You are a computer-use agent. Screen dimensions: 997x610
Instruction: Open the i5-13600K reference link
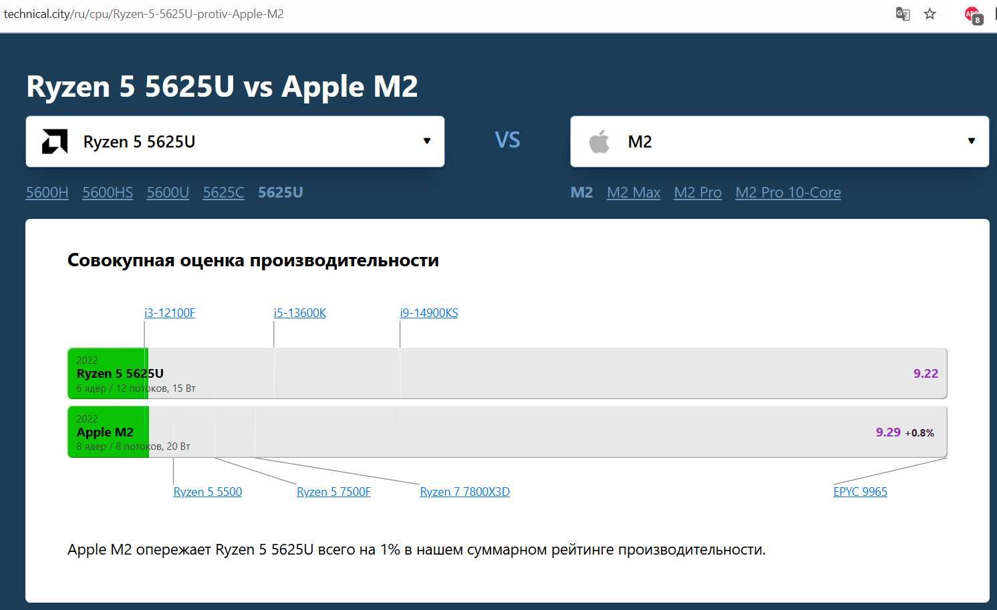tap(300, 313)
